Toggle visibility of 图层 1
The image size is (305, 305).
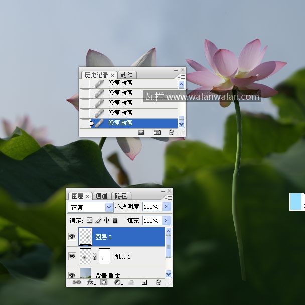[72, 256]
